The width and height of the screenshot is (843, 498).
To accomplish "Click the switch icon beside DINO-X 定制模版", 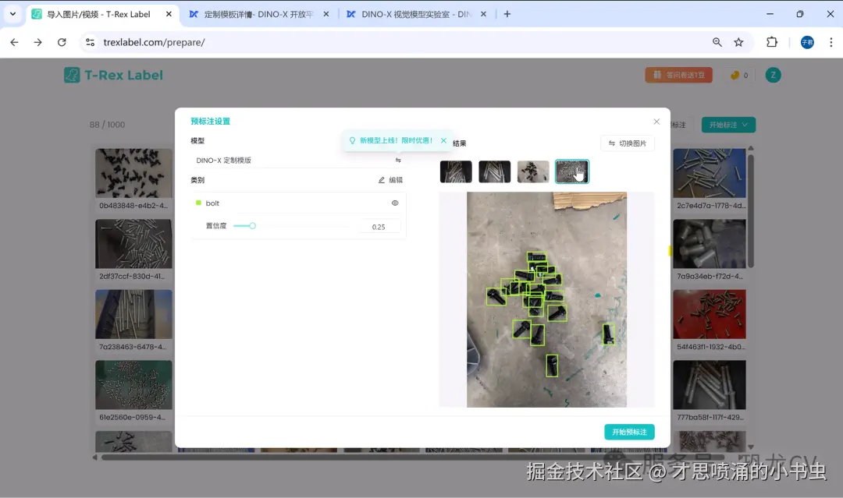I will (398, 159).
